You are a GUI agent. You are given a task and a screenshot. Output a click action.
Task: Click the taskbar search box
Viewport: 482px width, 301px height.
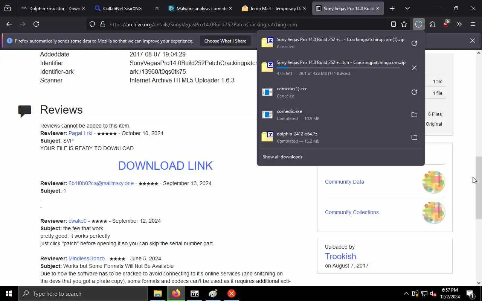click(83, 293)
